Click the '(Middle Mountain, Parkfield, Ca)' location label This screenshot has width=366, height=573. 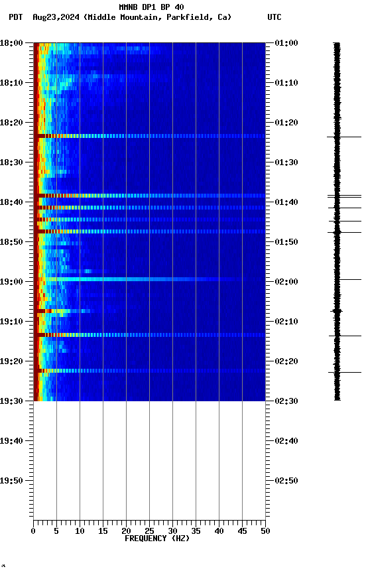[x=157, y=17]
